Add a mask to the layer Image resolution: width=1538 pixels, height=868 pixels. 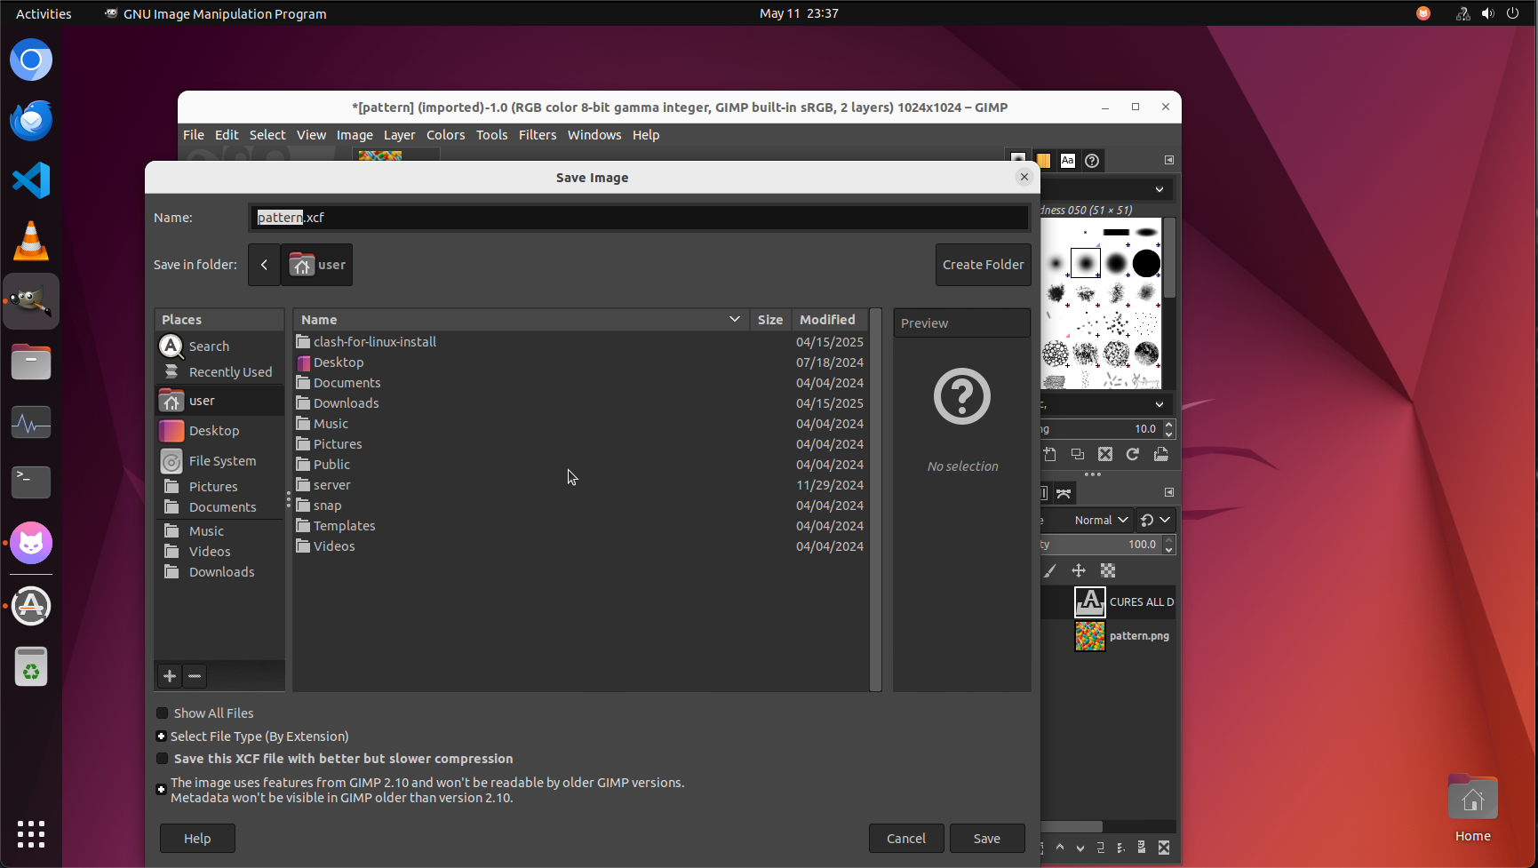[x=1142, y=848]
